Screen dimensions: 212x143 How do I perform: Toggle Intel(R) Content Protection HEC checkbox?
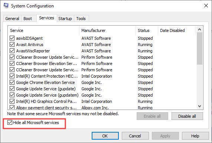pyautogui.click(x=12, y=76)
